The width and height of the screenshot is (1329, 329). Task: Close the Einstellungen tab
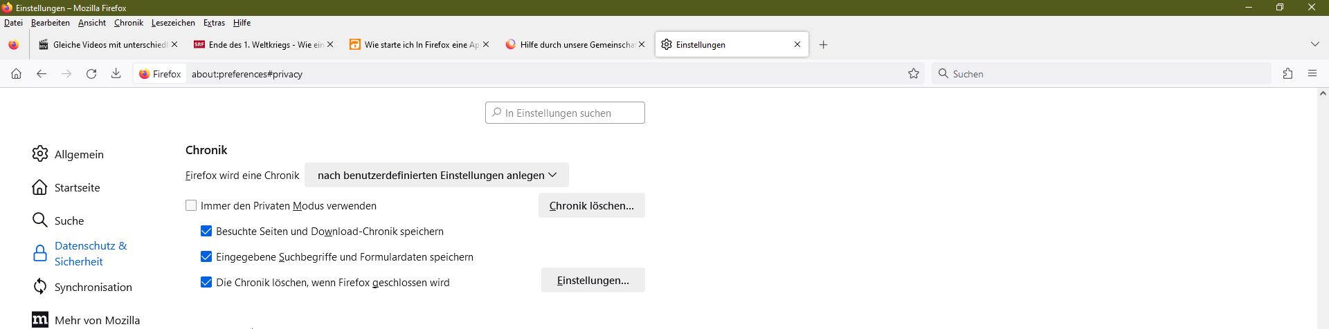pyautogui.click(x=797, y=44)
